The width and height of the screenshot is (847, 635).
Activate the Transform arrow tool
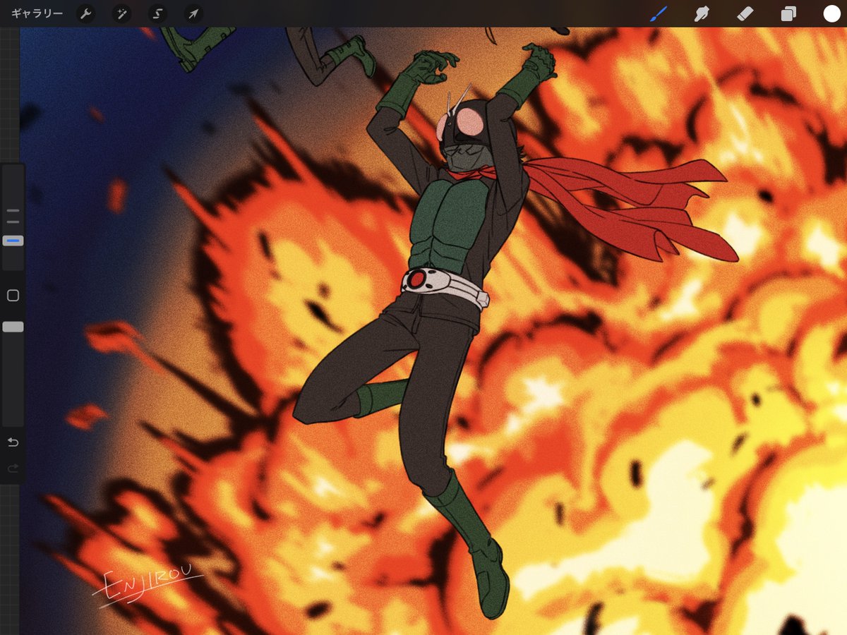193,13
